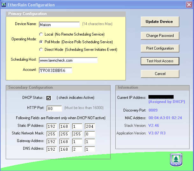Select Poll Mode radio button
Image resolution: width=194 pixels, height=171 pixels.
41,42
